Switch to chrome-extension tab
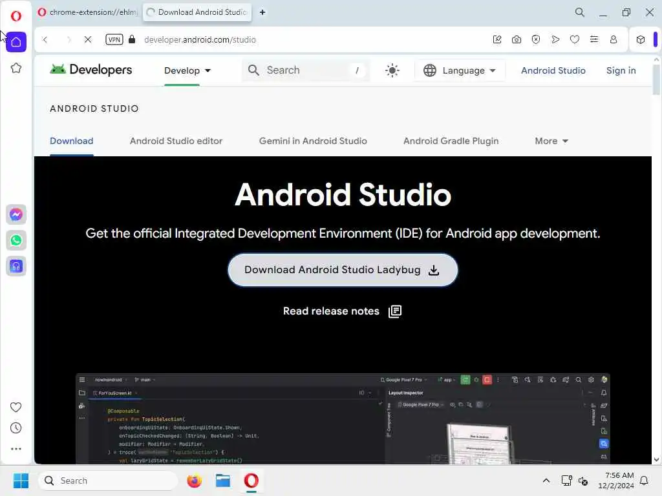 coord(87,12)
